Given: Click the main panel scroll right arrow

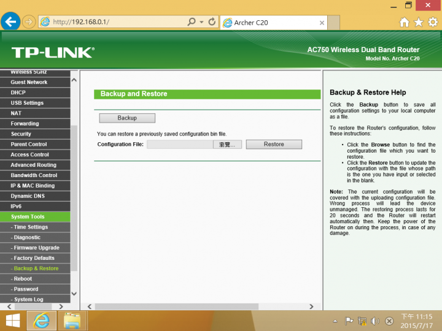Looking at the screenshot, I should [x=311, y=306].
